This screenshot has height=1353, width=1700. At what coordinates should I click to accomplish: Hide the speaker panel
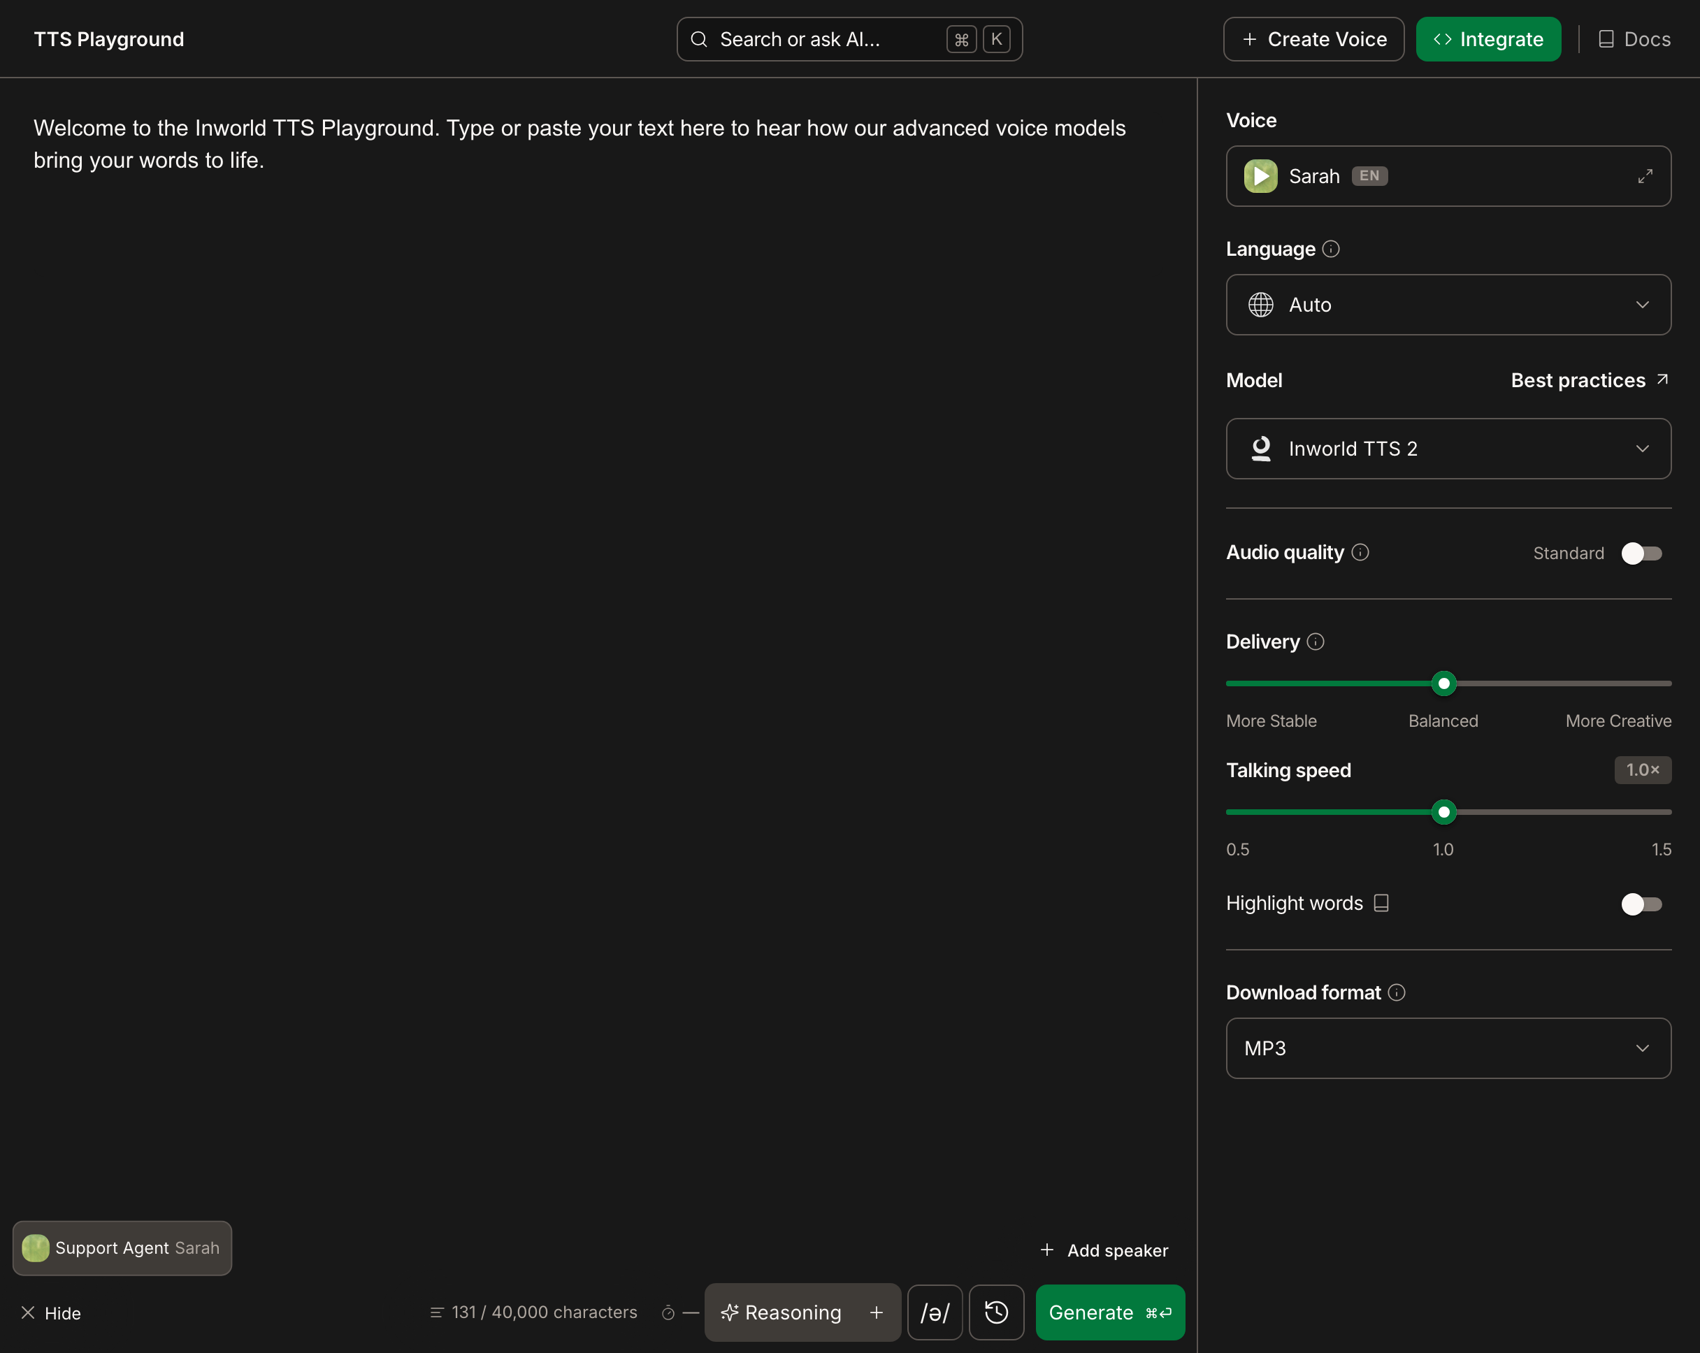point(50,1312)
